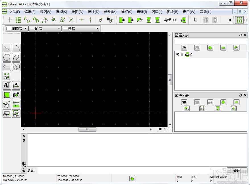
Task: Click the command line input field
Action: tap(132, 171)
